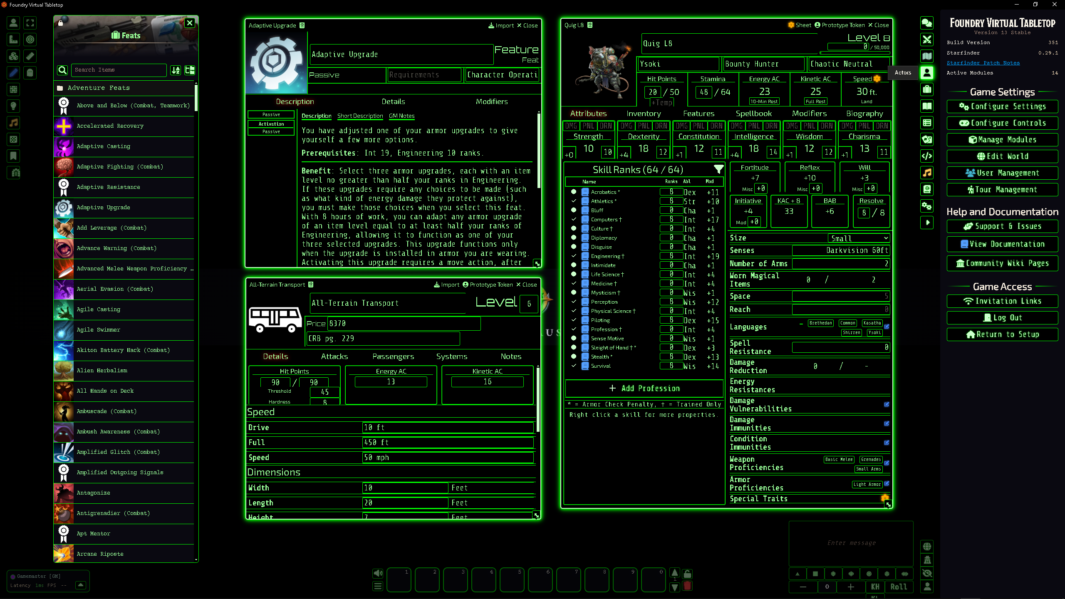Toggle sort mode in Feats compendium
1065x599 pixels.
click(x=176, y=70)
